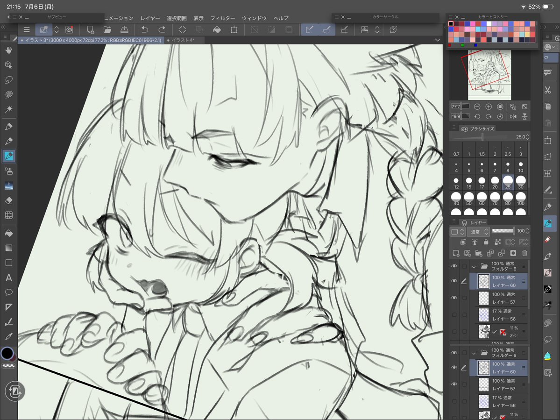Open 表示 menu

click(x=198, y=18)
